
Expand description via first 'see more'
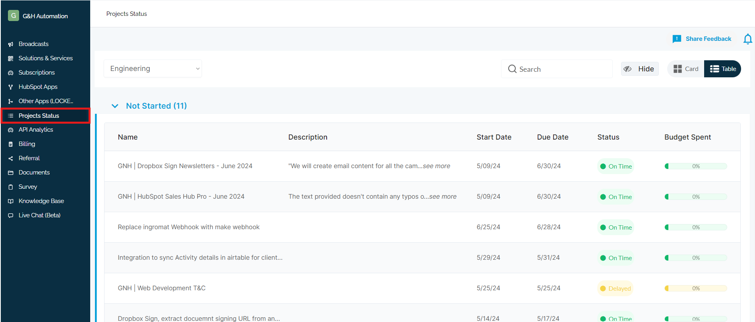coord(436,166)
